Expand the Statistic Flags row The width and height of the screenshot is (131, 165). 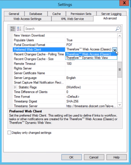click(x=15, y=87)
